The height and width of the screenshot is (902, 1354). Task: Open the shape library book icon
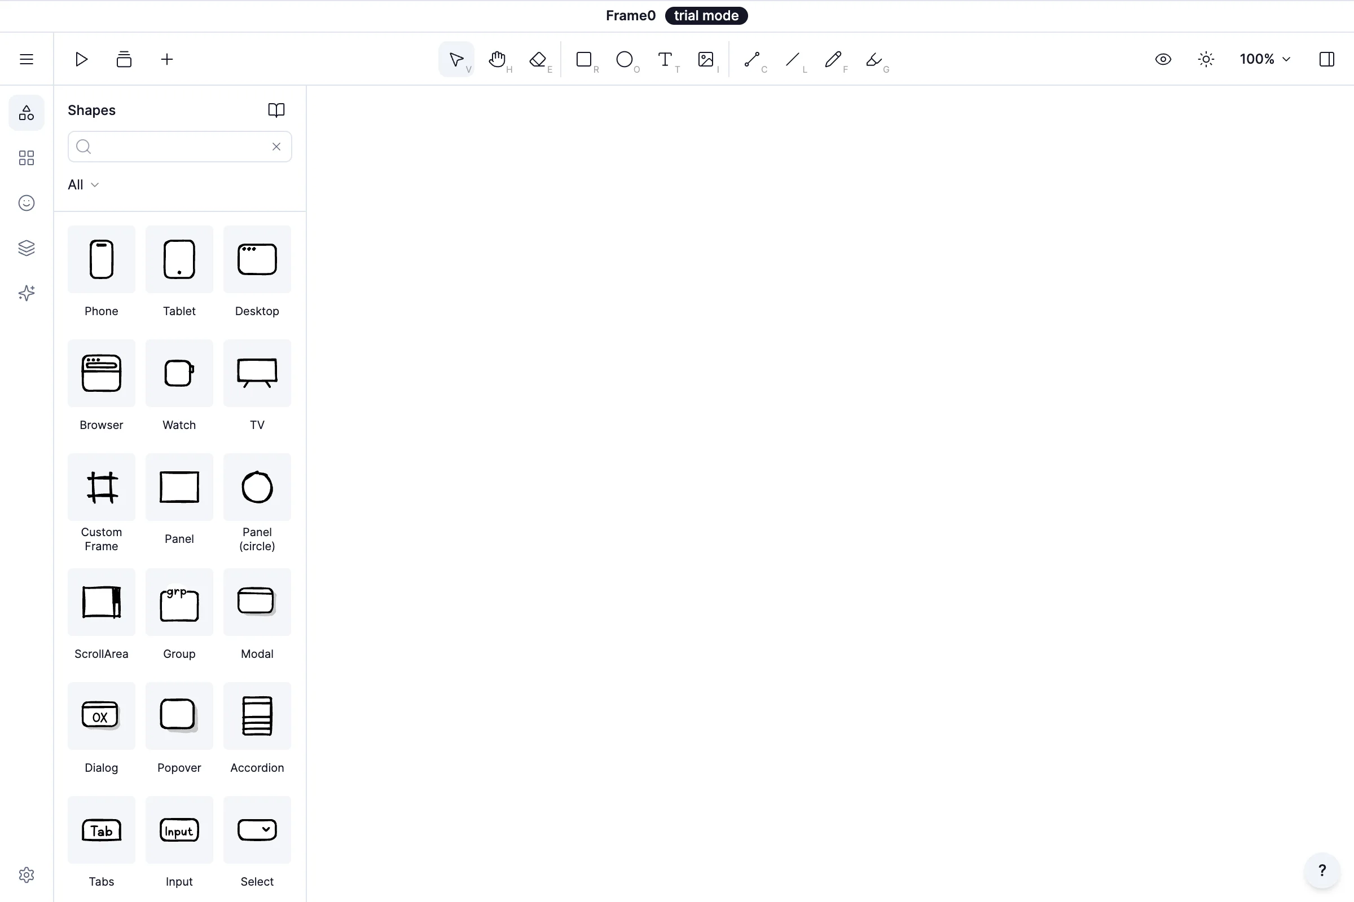point(276,110)
